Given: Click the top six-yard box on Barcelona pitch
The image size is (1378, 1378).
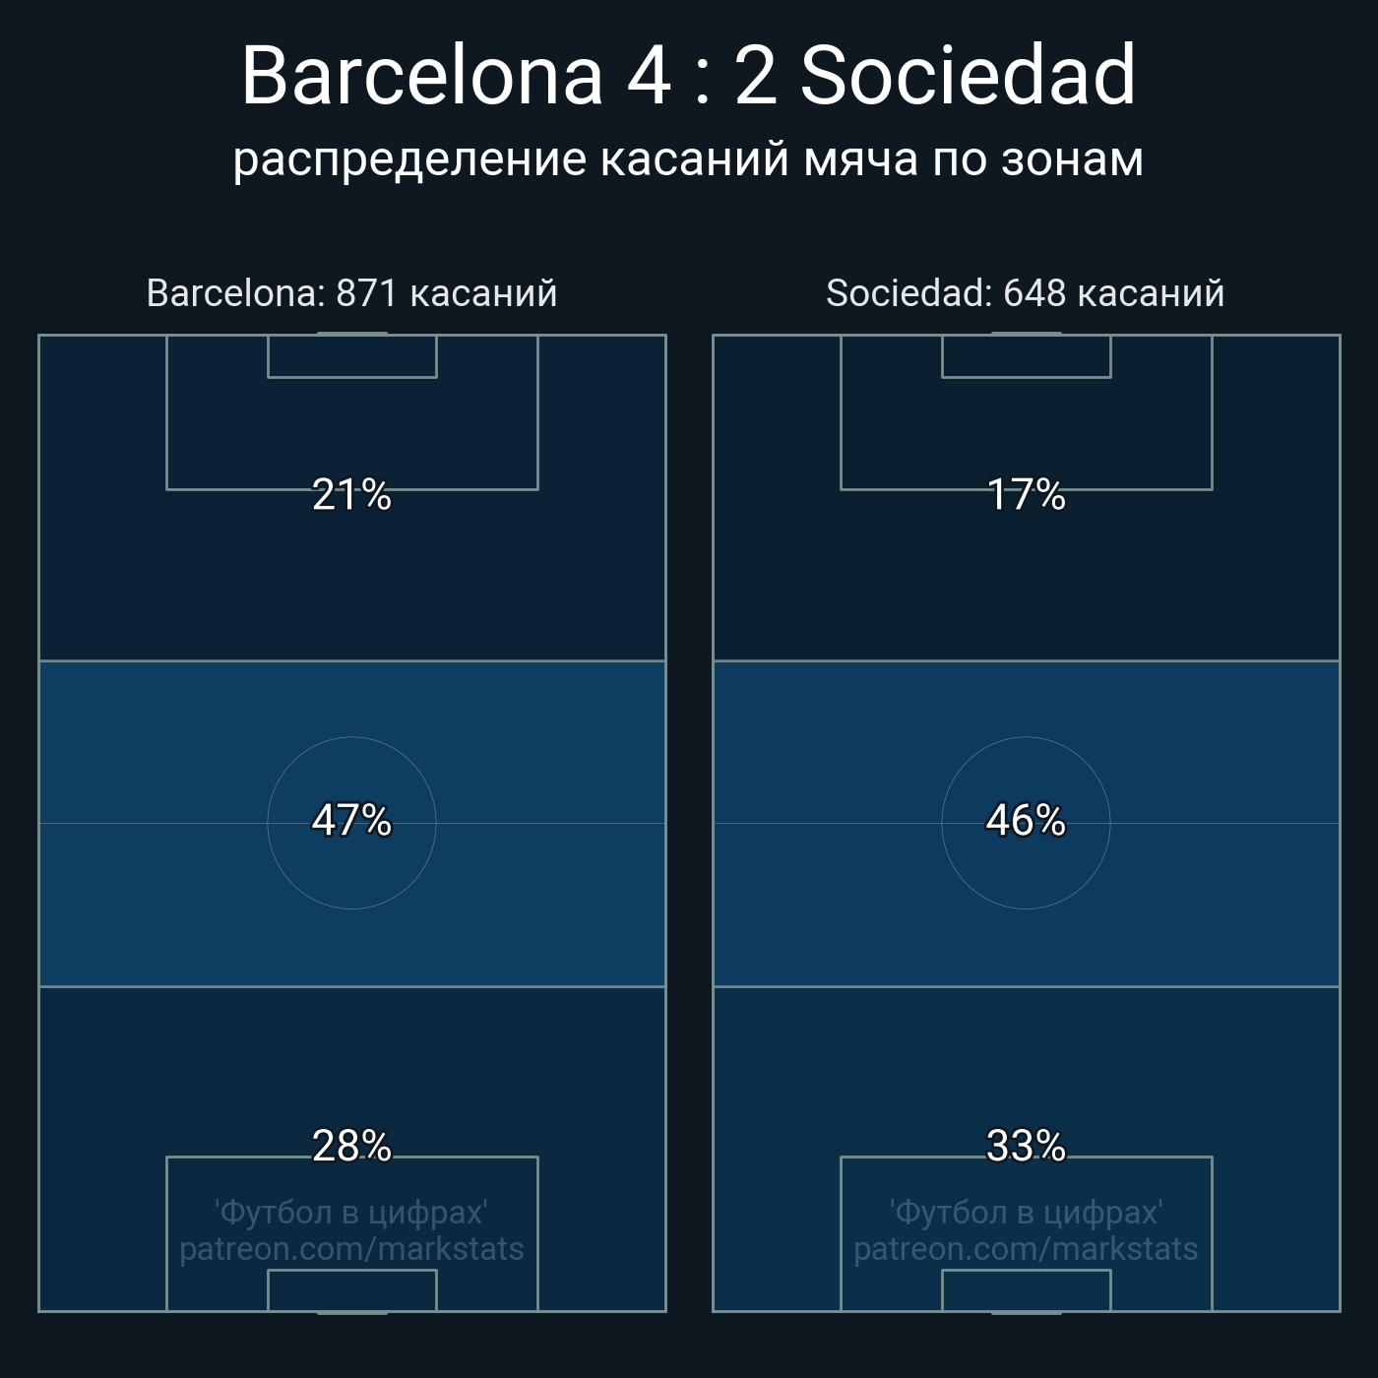Looking at the screenshot, I should pos(352,356).
